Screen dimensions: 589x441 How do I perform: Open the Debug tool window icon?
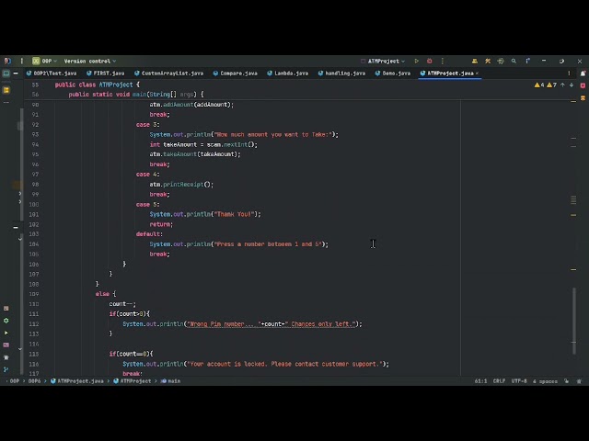tap(6, 357)
